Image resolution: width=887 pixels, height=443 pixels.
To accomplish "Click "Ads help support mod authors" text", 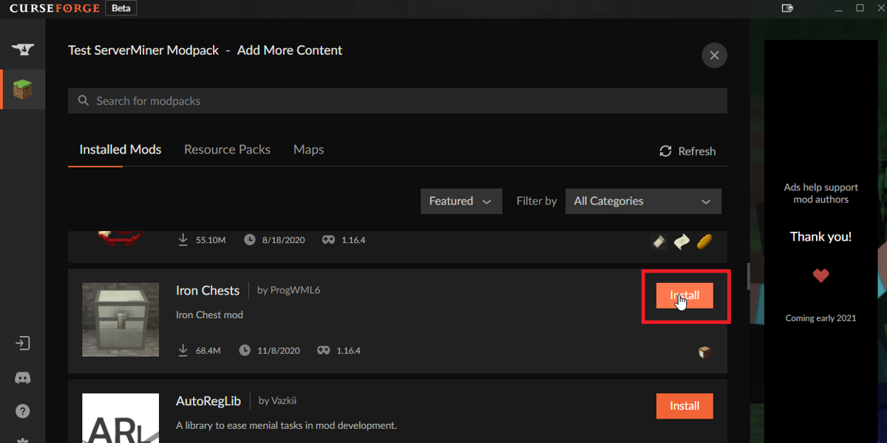I will pos(820,193).
